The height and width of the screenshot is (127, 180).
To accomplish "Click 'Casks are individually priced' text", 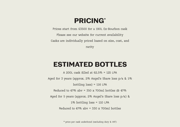I will [90, 41].
